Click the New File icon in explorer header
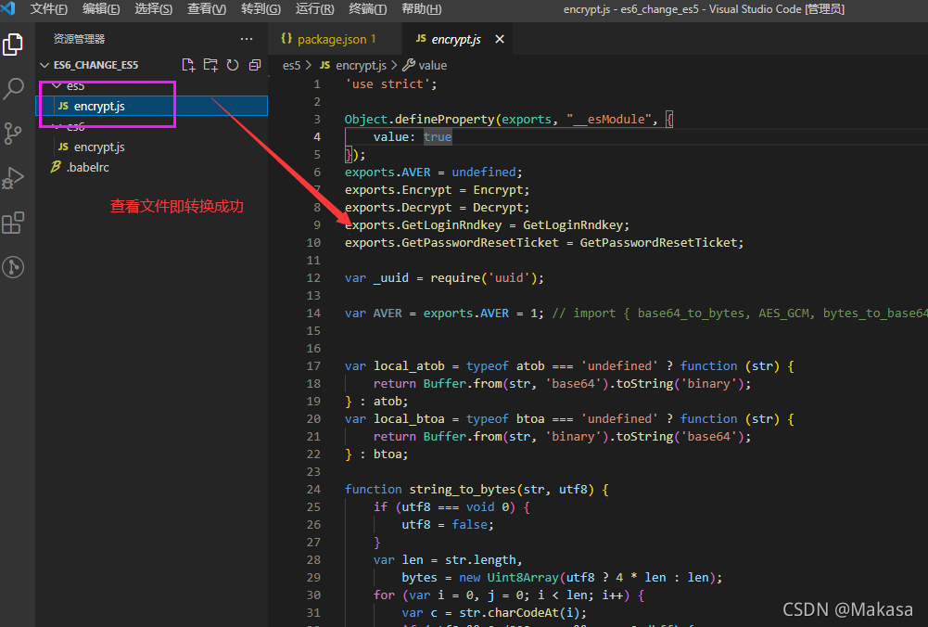Viewport: 928px width, 627px height. click(188, 65)
